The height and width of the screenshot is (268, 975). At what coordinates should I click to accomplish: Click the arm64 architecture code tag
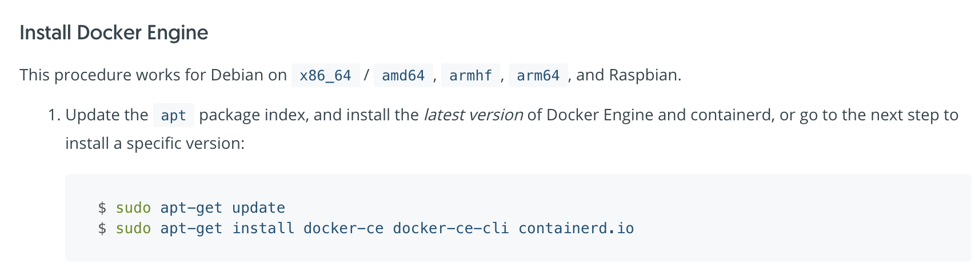coord(538,75)
